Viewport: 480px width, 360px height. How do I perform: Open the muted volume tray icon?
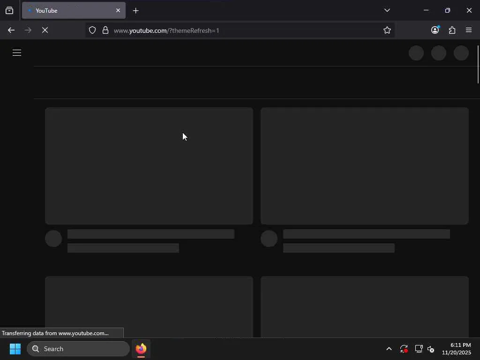431,349
